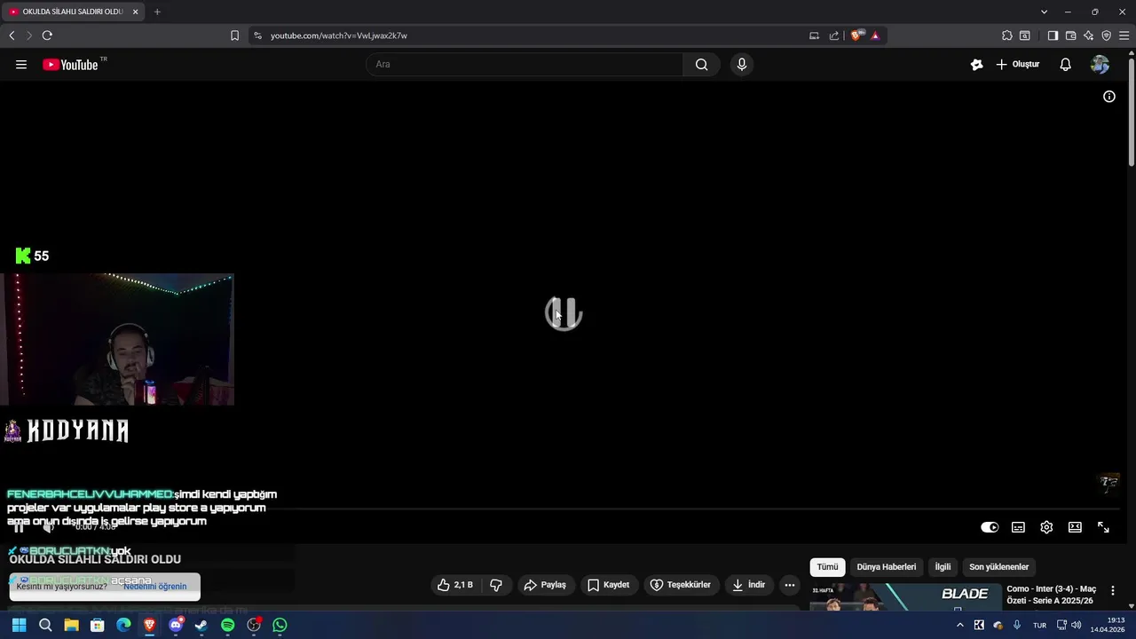This screenshot has height=639, width=1136.
Task: Go back in browser history
Action: point(12,35)
